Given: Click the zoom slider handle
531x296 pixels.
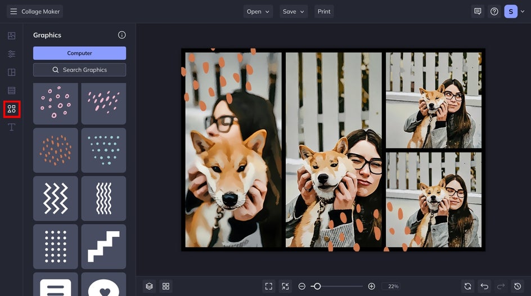Looking at the screenshot, I should tap(317, 286).
